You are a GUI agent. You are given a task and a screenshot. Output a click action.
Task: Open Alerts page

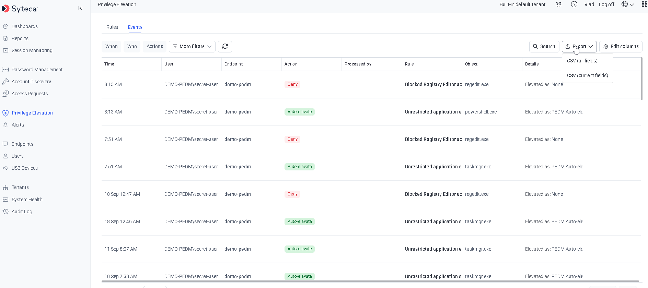pyautogui.click(x=18, y=125)
